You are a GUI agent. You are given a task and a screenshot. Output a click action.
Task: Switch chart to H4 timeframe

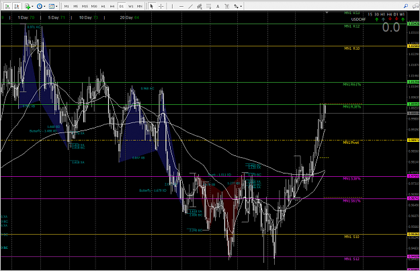[x=112, y=6]
